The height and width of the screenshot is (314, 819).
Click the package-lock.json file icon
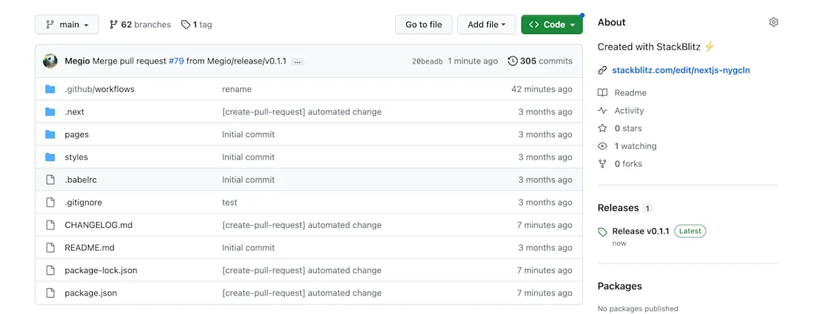click(x=50, y=270)
